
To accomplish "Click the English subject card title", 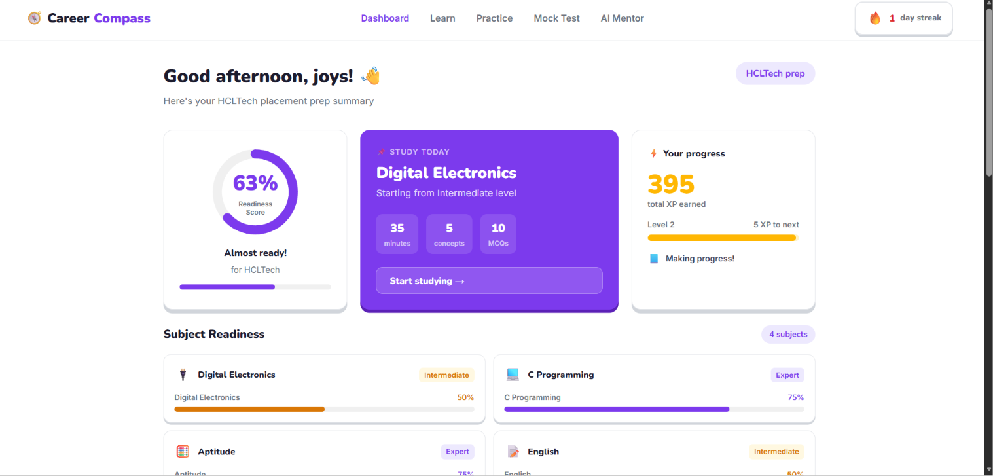I will pyautogui.click(x=543, y=452).
